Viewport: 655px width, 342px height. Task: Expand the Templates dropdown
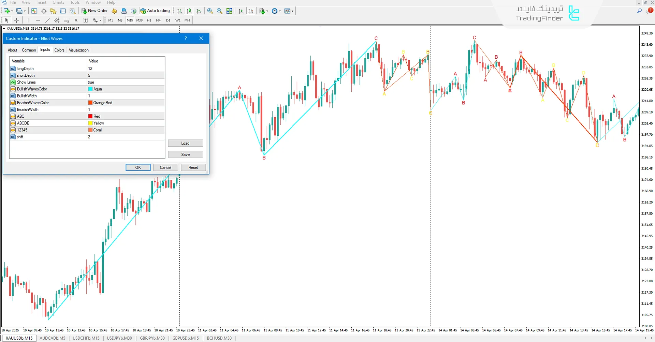click(292, 11)
